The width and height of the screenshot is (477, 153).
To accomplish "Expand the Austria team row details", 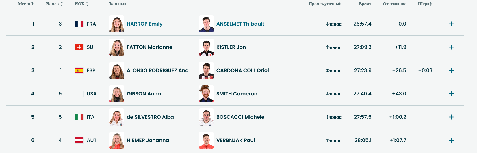I will point(451,140).
